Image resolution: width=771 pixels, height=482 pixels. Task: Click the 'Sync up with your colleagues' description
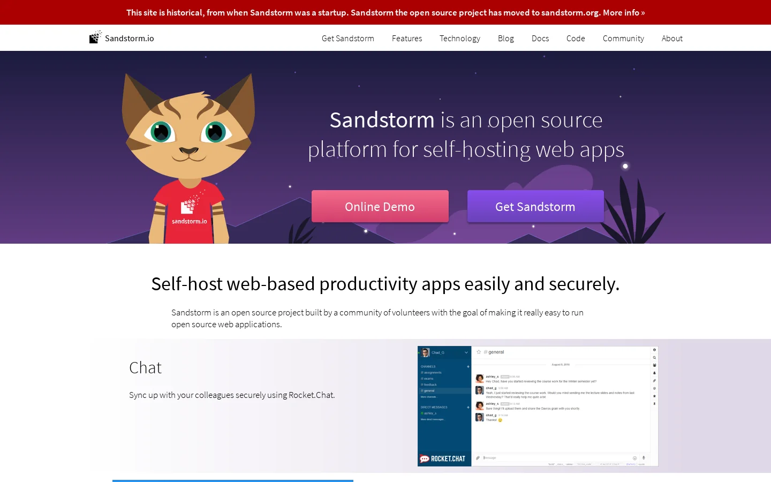[x=232, y=395]
